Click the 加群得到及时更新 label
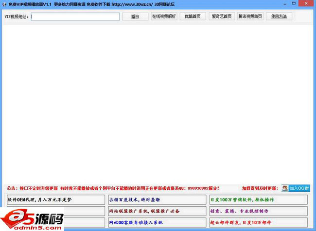This screenshot has height=231, width=316. [x=260, y=188]
